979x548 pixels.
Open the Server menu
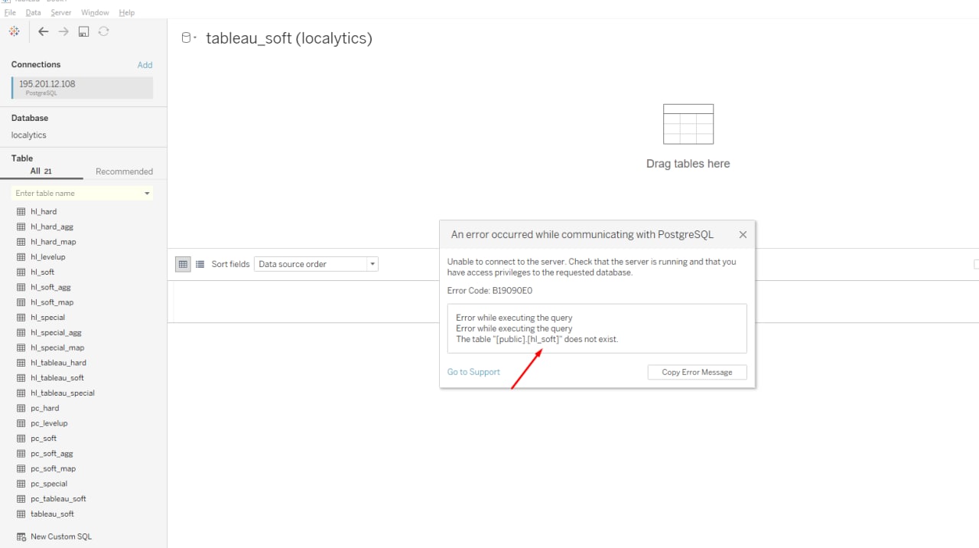pos(61,12)
